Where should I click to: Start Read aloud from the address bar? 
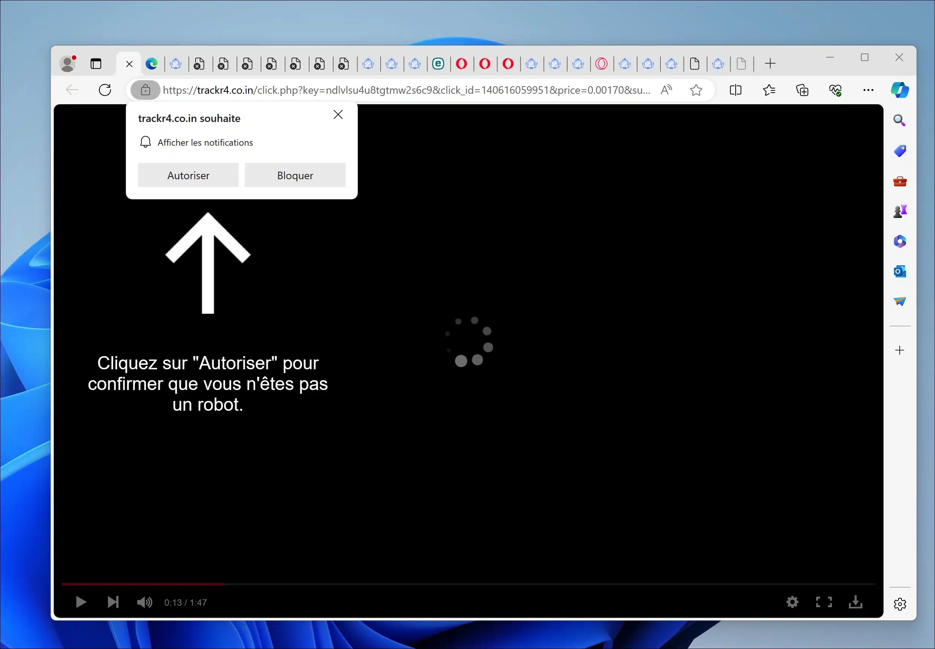(x=666, y=90)
